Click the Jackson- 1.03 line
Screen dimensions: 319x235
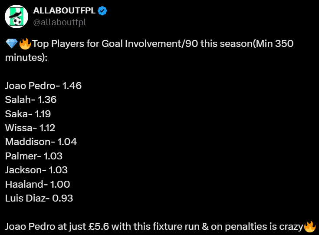[36, 170]
